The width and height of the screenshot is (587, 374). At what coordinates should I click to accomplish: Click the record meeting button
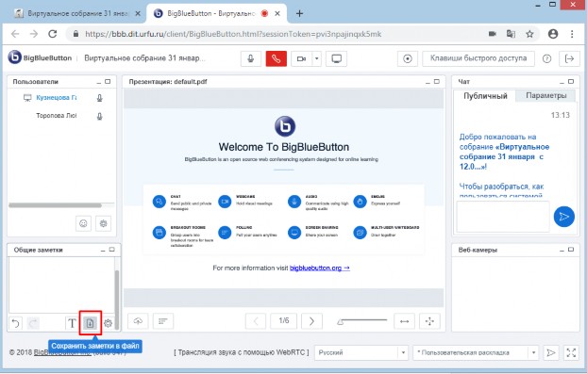[x=408, y=58]
